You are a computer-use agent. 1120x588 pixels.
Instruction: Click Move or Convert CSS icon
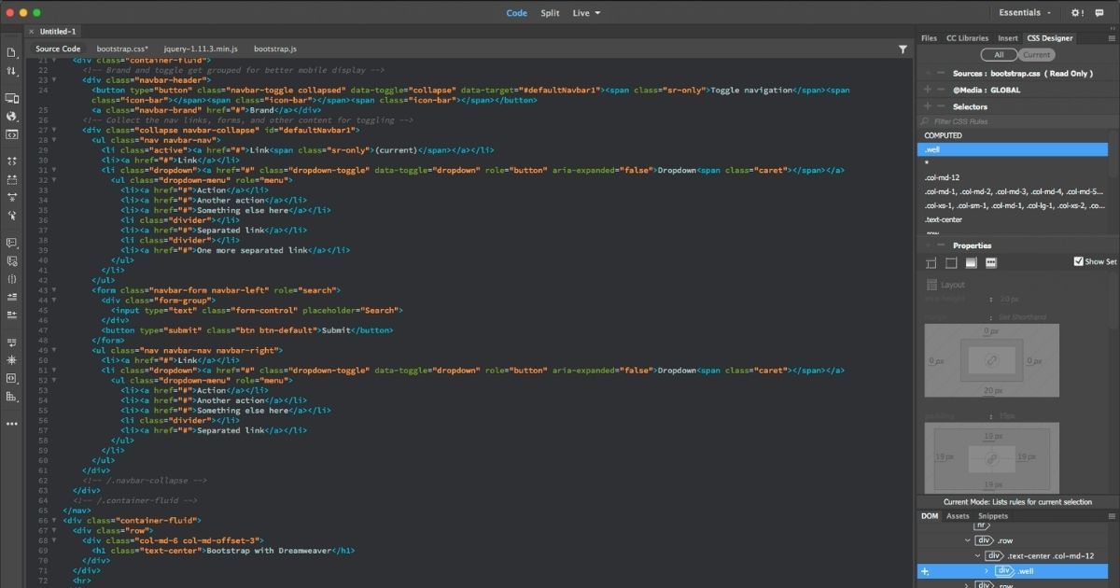[11, 378]
